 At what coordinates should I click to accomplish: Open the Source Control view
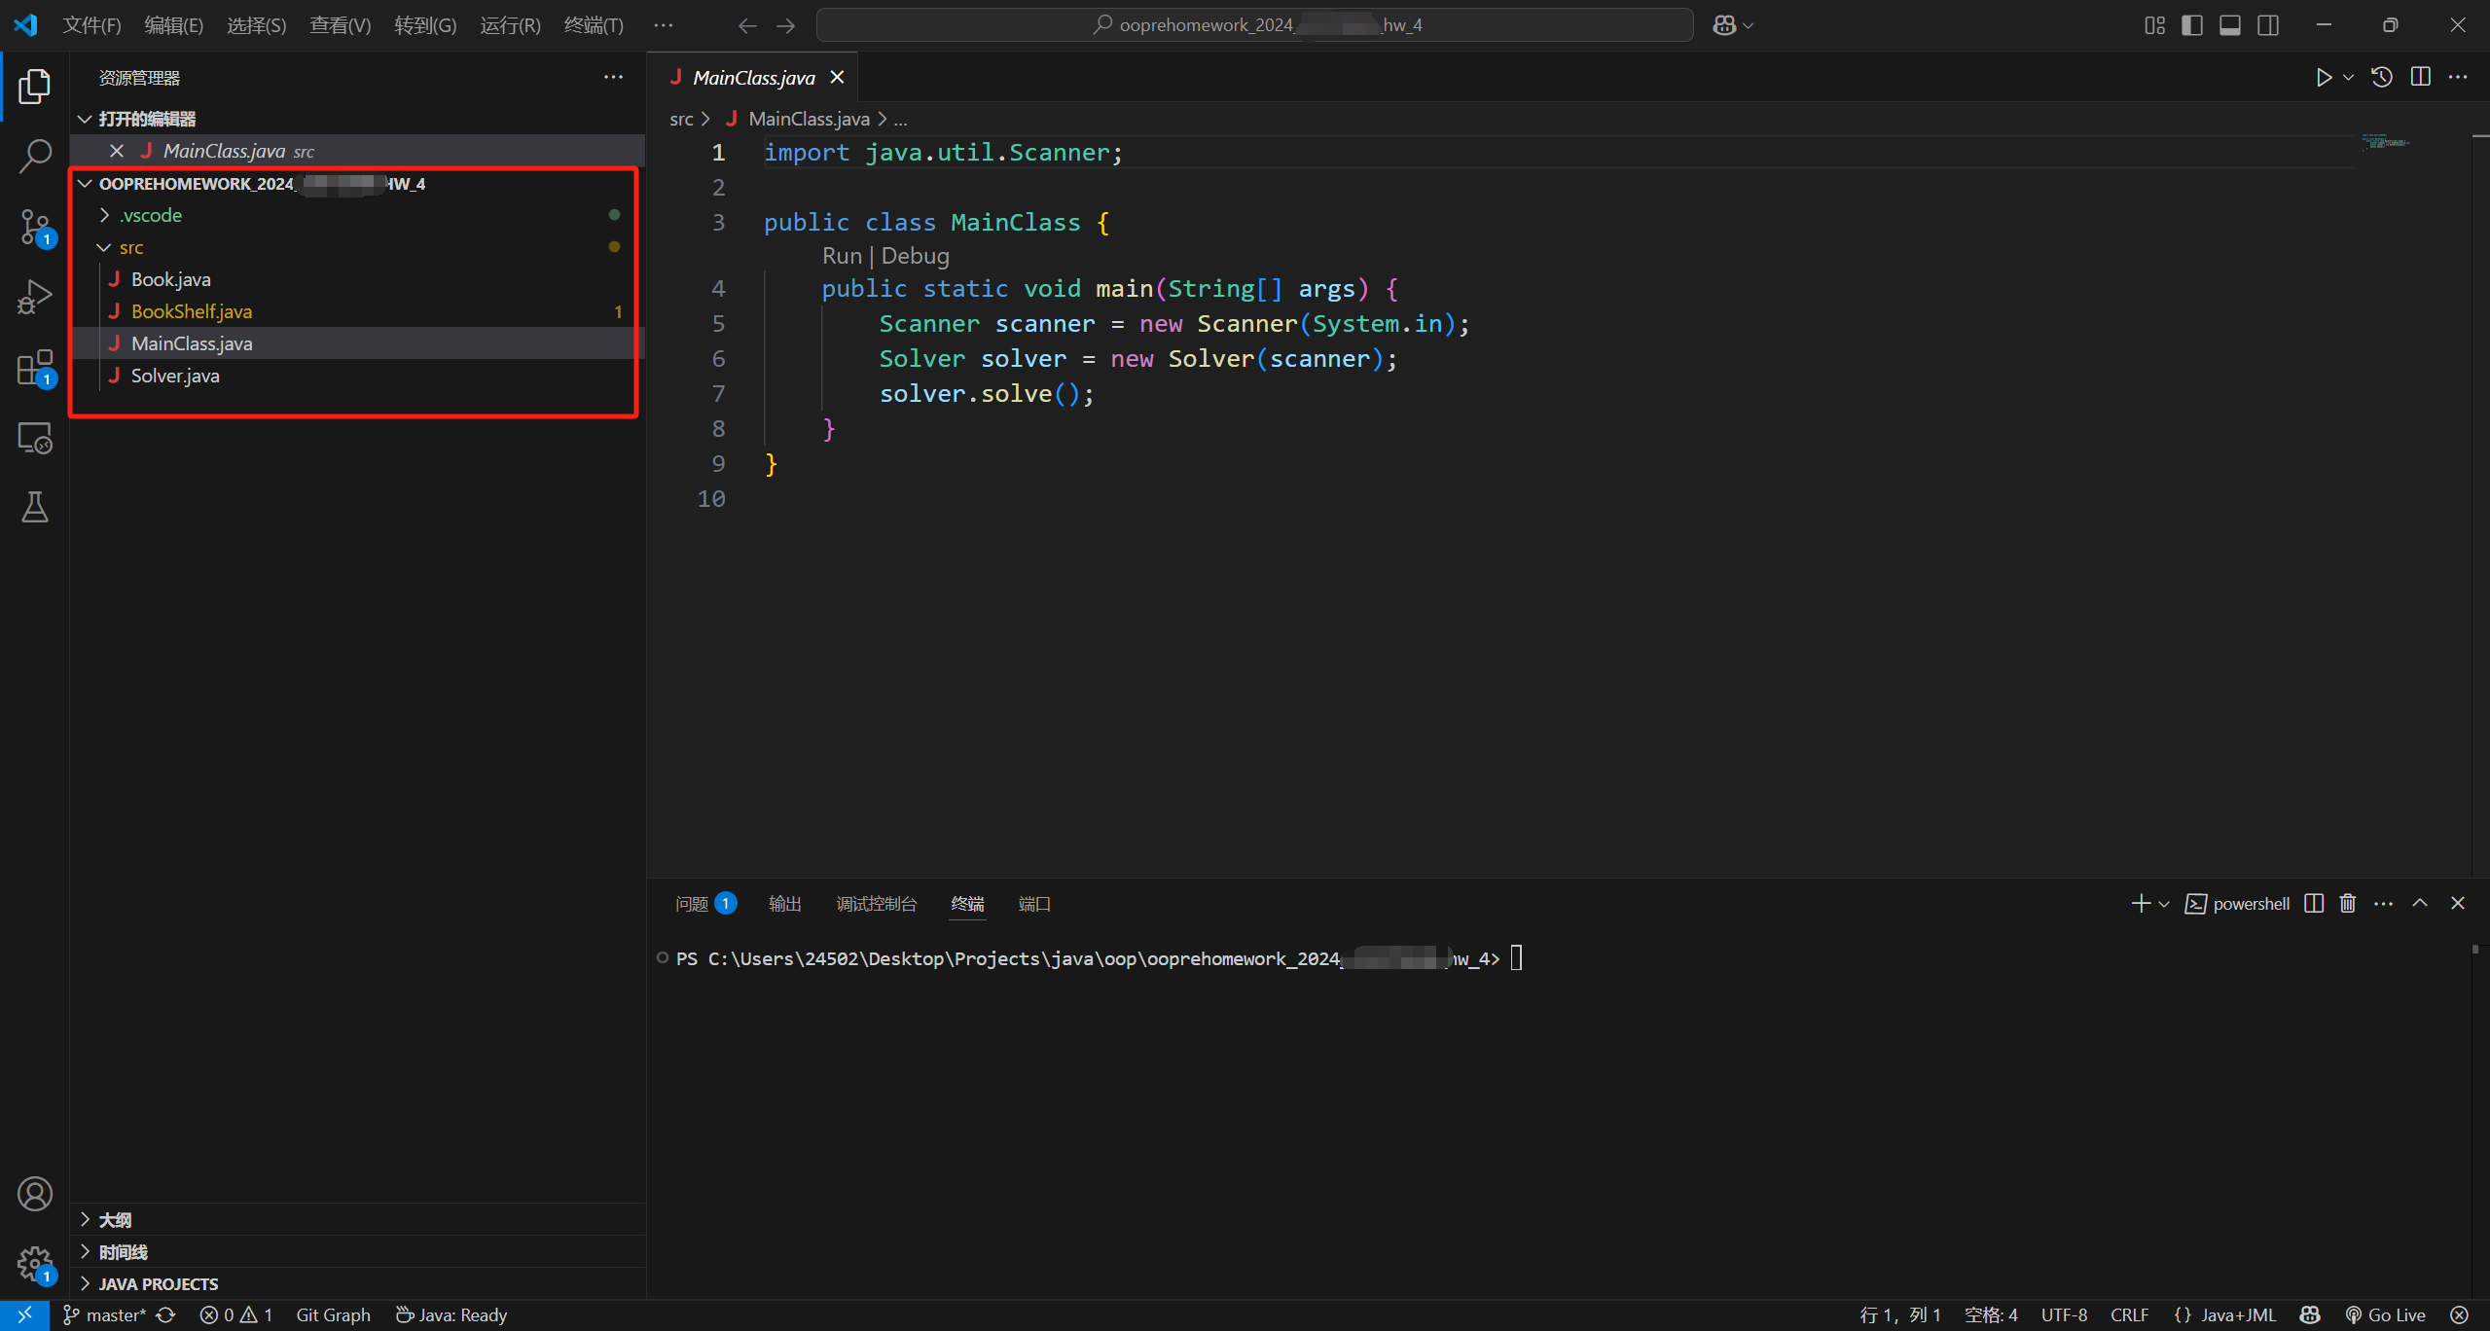35,227
